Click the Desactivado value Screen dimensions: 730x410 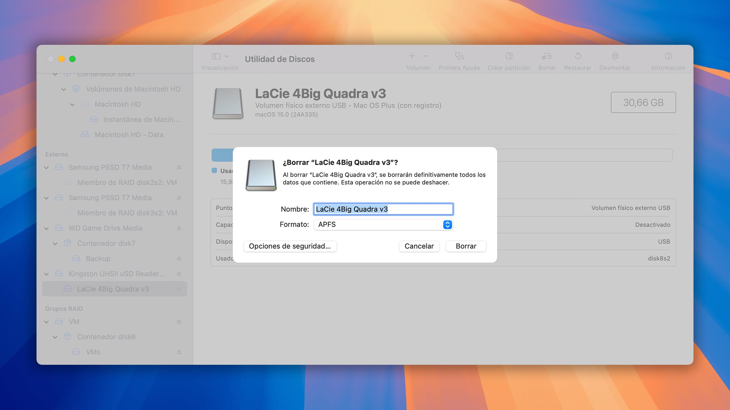653,225
